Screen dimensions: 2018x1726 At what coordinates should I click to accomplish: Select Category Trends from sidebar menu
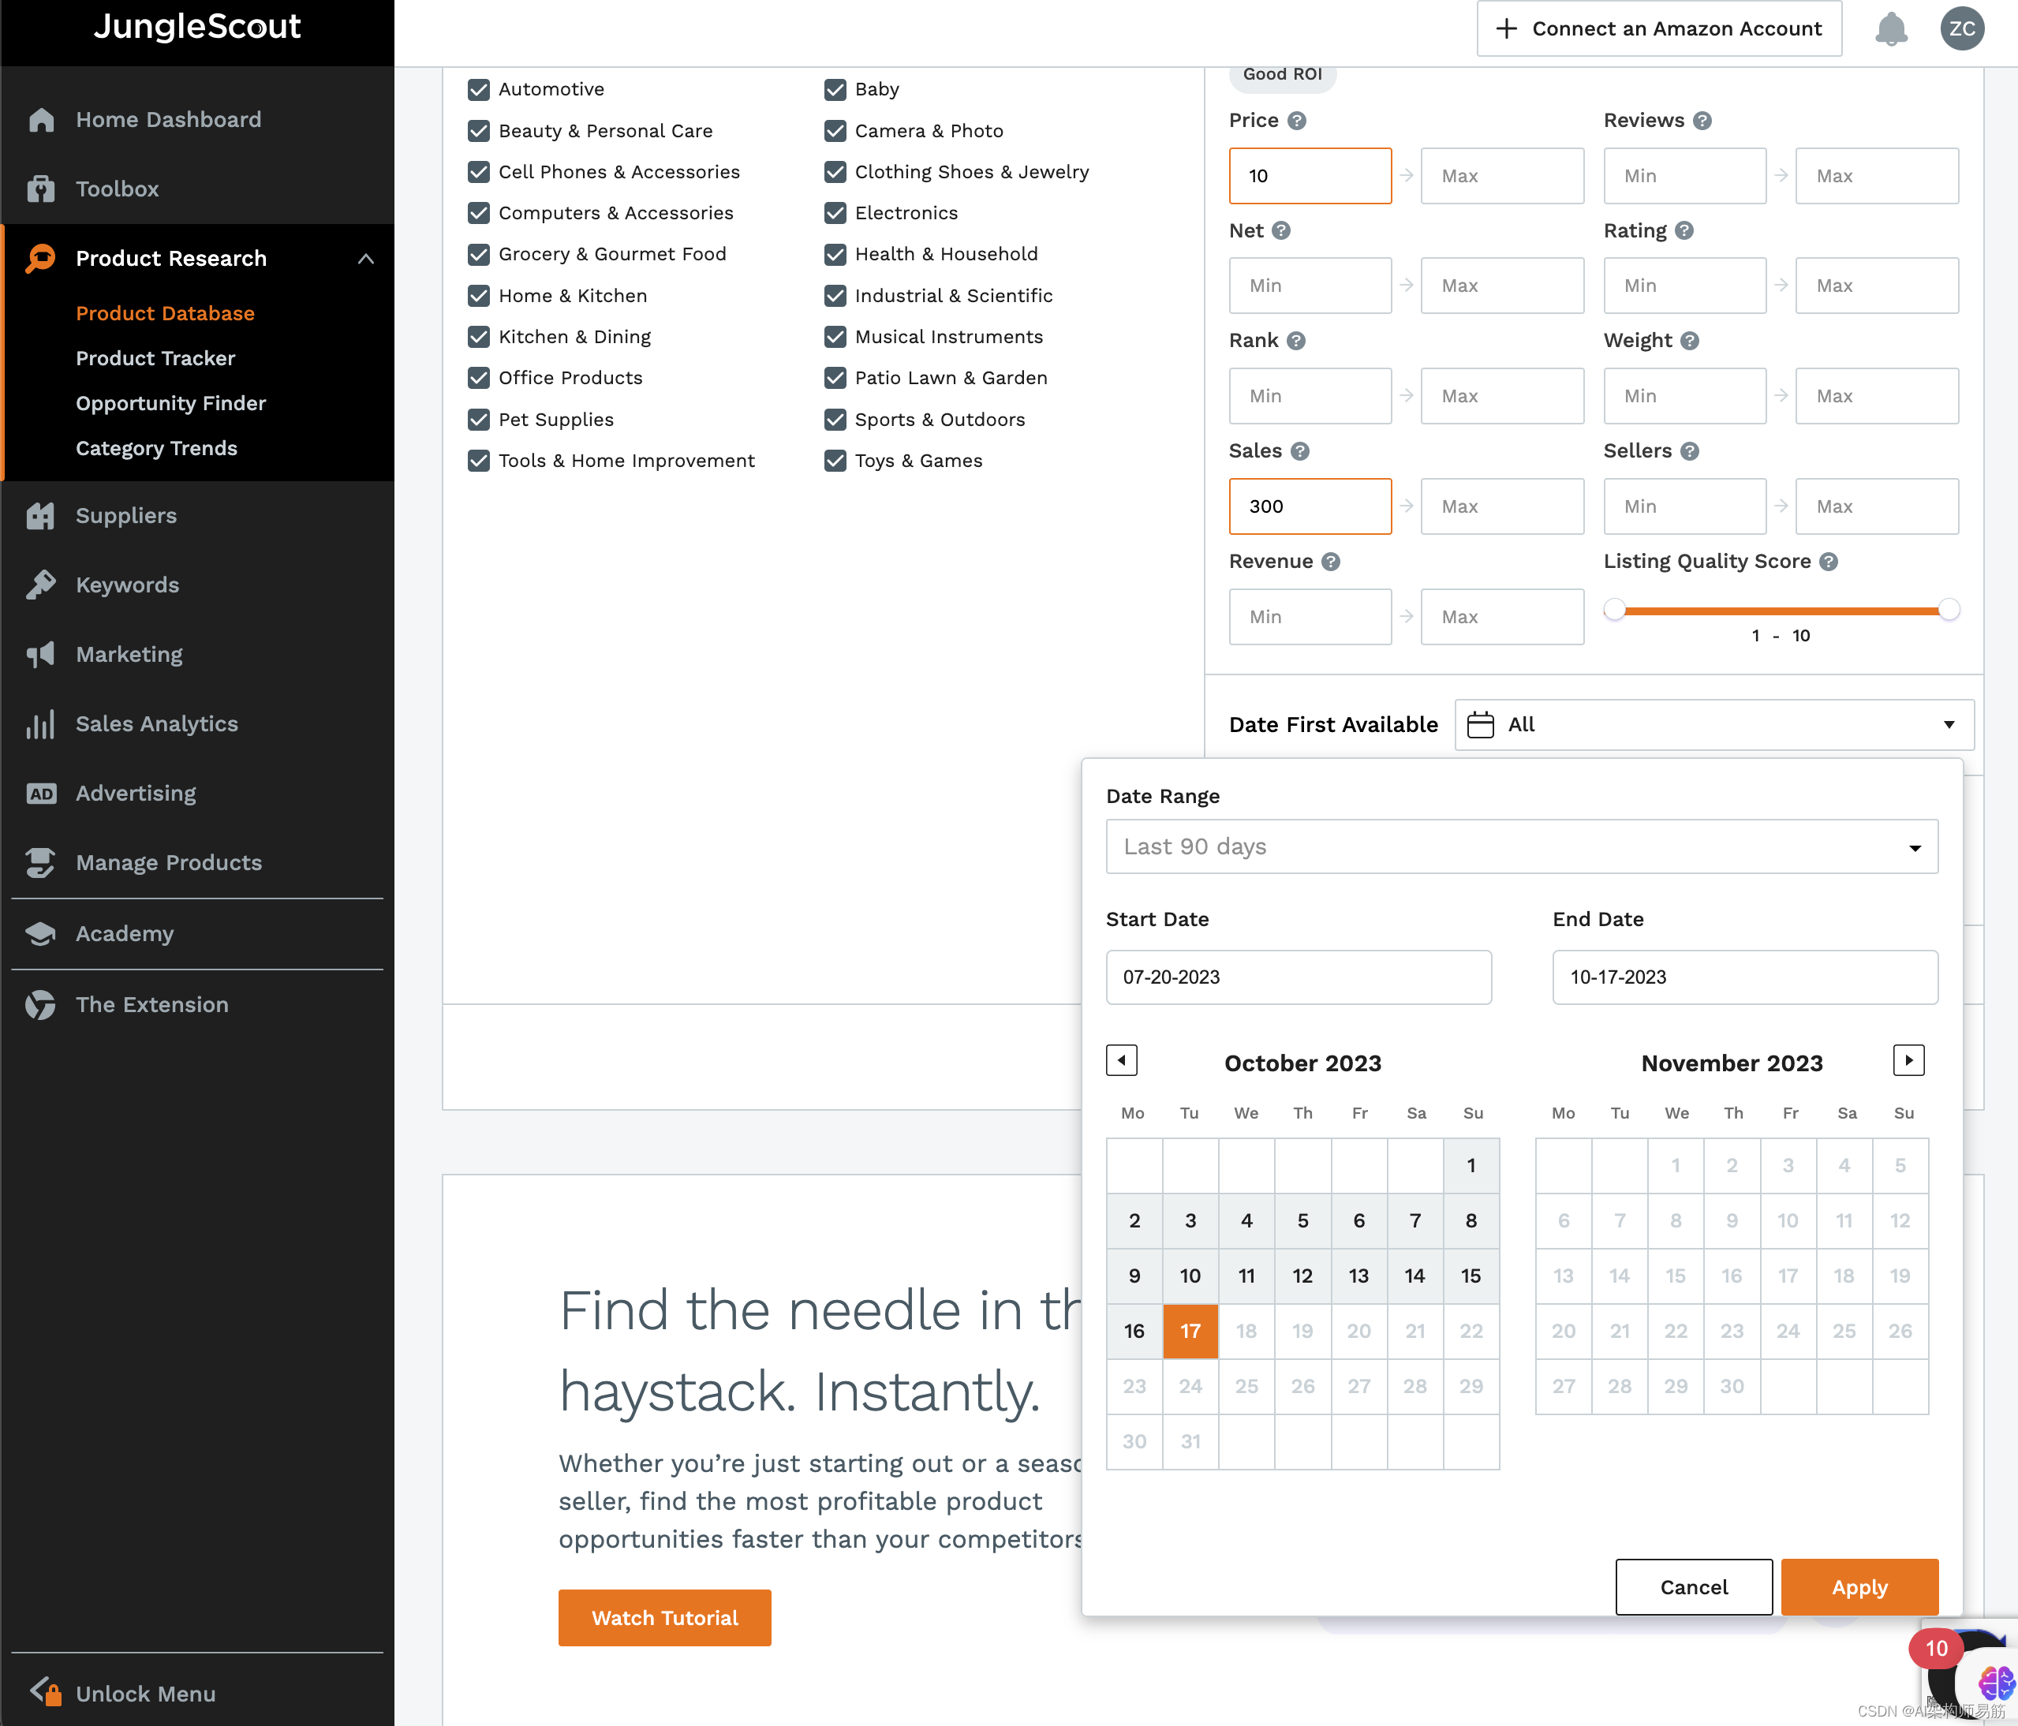[155, 449]
